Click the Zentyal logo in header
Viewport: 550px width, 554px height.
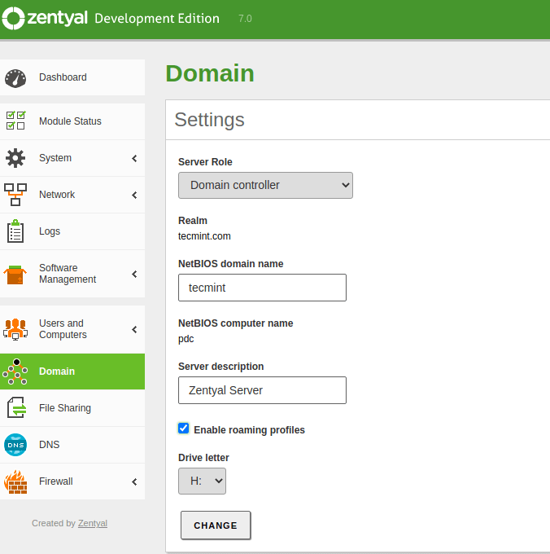[45, 19]
